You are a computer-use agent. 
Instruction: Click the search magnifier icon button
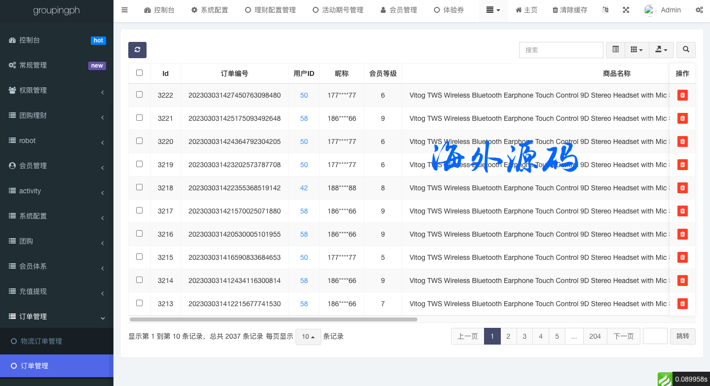click(686, 50)
